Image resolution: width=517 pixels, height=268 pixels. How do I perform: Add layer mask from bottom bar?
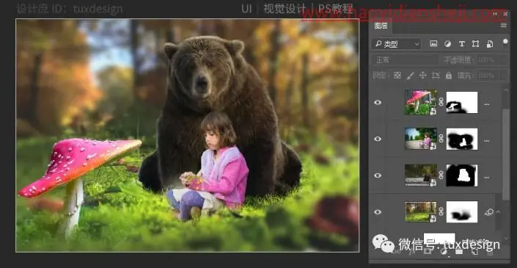tap(428, 252)
